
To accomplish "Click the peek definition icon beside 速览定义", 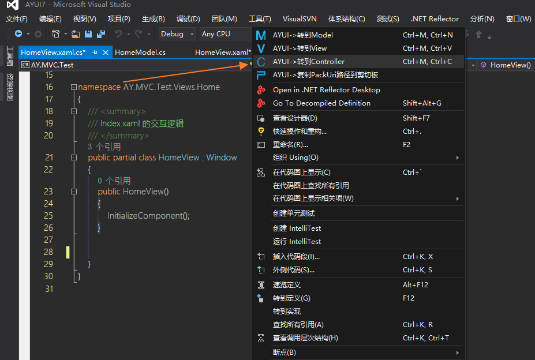I will point(261,285).
